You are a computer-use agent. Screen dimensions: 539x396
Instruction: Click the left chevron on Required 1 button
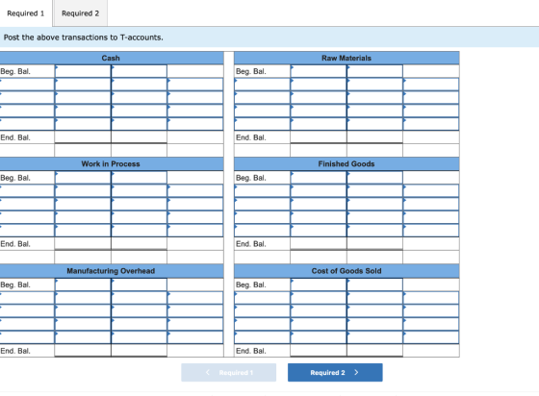tap(207, 372)
